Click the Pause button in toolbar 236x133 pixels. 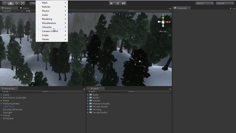(x=118, y=3)
